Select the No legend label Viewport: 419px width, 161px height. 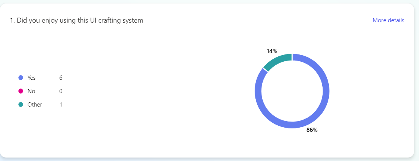click(x=31, y=91)
